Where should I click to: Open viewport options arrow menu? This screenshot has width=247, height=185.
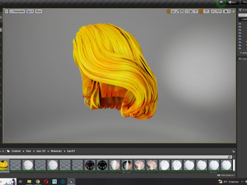coord(7,11)
